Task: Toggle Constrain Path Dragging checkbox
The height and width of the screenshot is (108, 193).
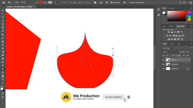Action: click(x=128, y=2)
